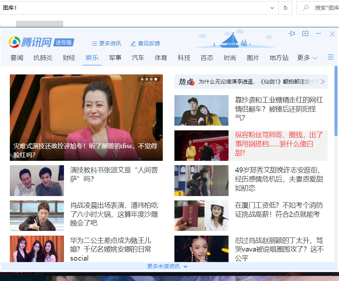339x281 pixels.
Task: Click the crosstalk stage thumbnail
Action: [x=201, y=146]
